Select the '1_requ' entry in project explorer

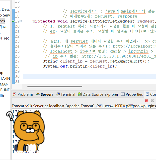click(5, 38)
